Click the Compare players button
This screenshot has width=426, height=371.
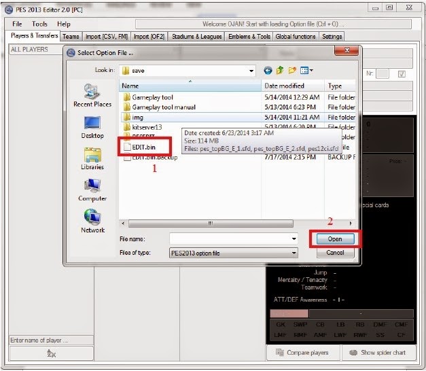303,353
